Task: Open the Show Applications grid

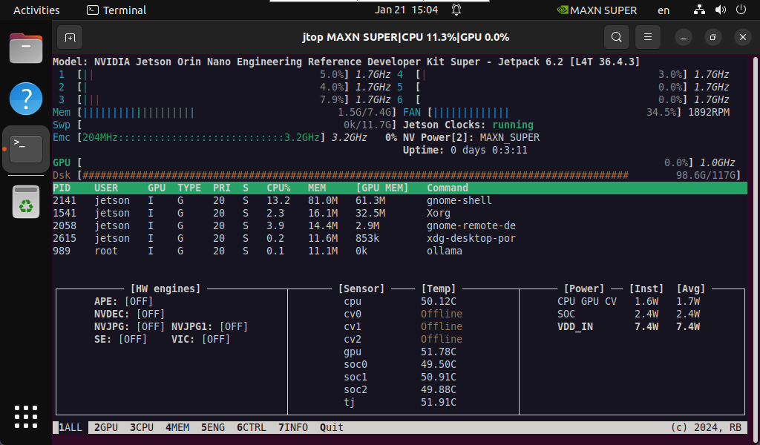Action: (25, 417)
